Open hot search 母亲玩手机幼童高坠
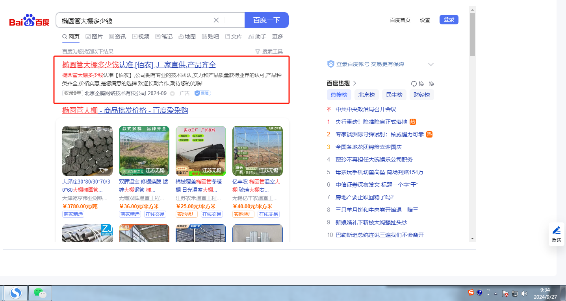The image size is (566, 301). click(x=380, y=172)
